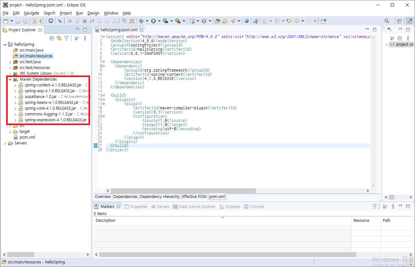Open the Debug dropdown arrow
The image size is (415, 267).
147,21
